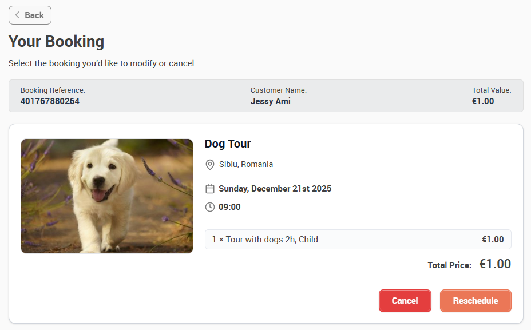Select the Sibiu, Romania location text
531x330 pixels.
(x=246, y=164)
